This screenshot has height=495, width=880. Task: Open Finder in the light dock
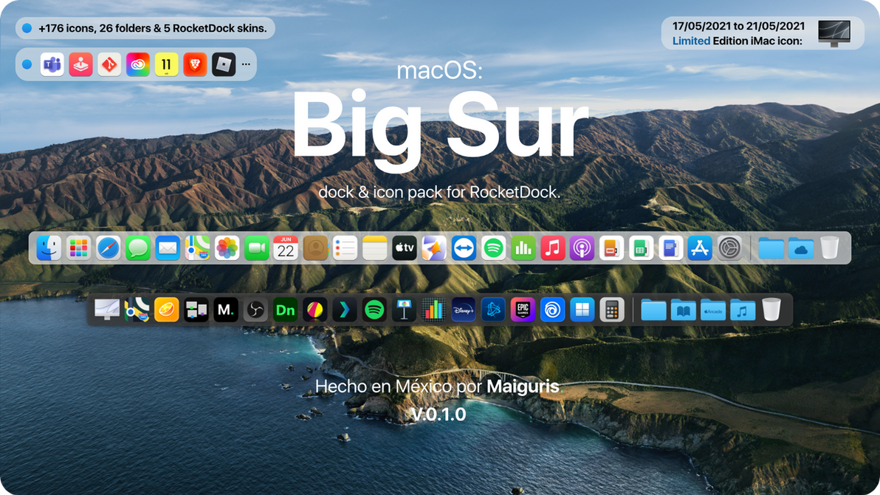(x=49, y=247)
